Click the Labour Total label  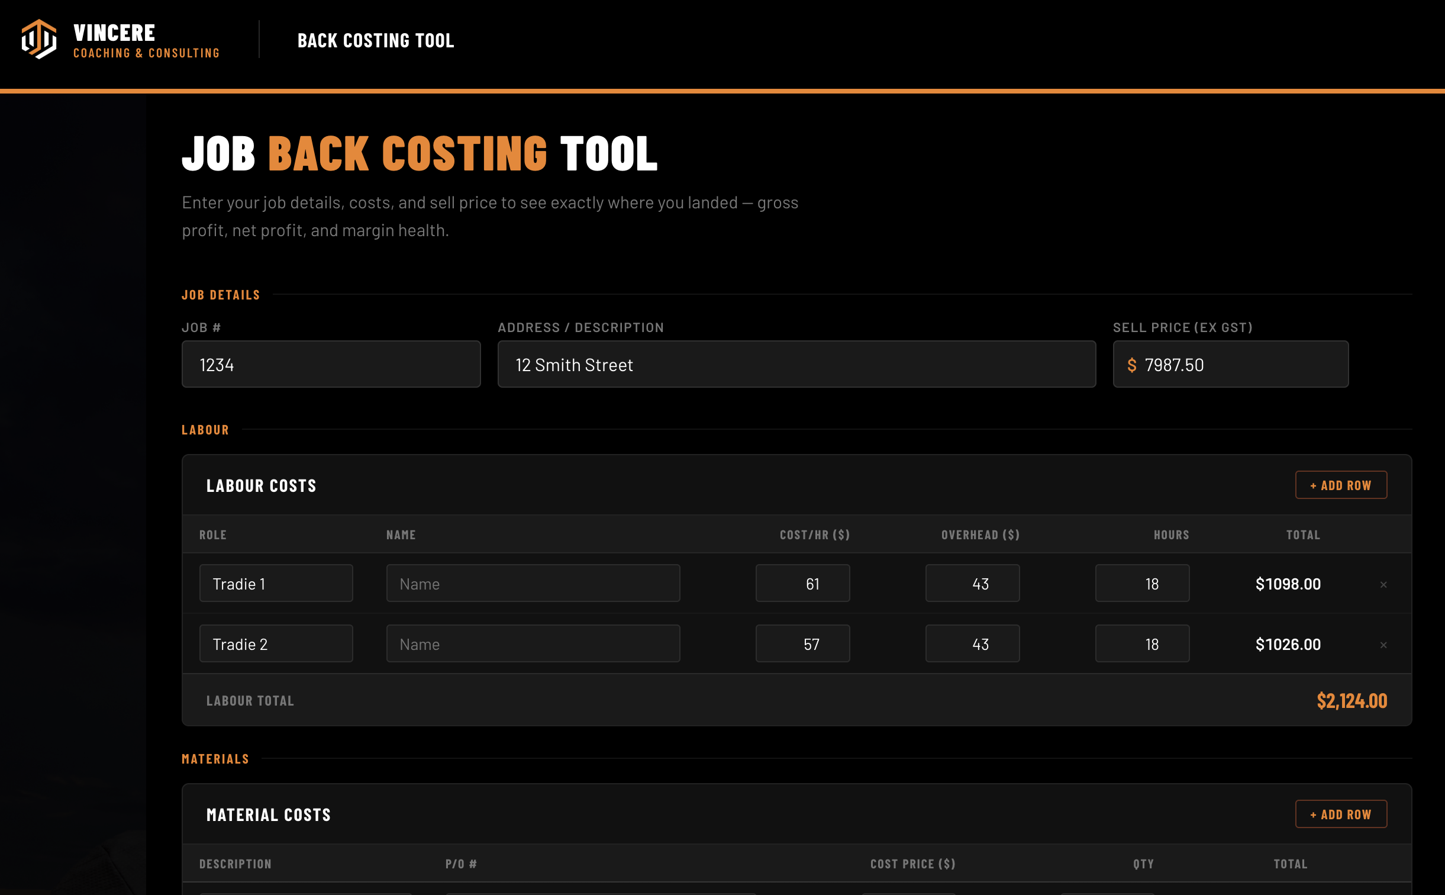pyautogui.click(x=250, y=701)
